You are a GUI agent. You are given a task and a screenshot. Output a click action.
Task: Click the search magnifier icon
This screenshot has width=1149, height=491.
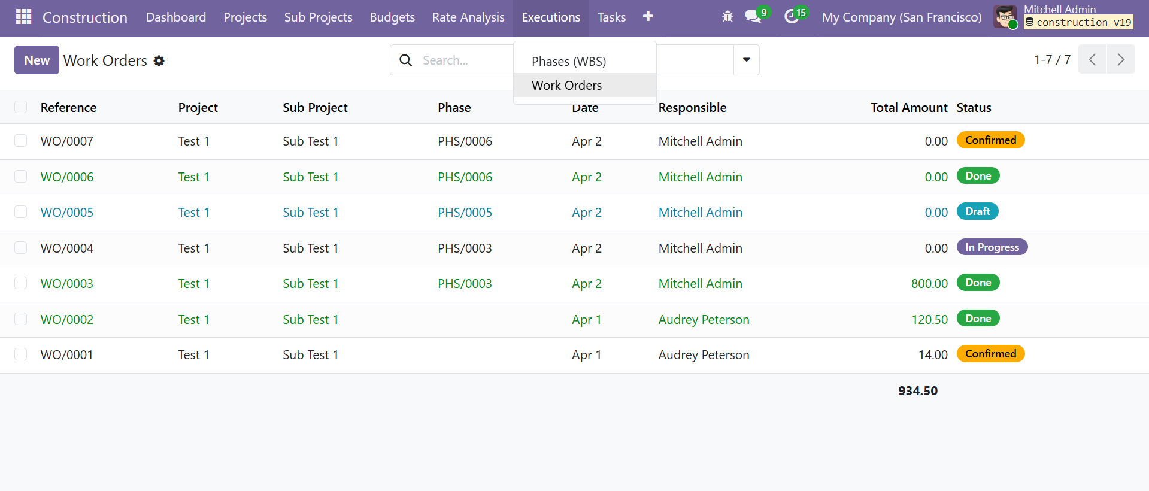point(405,60)
